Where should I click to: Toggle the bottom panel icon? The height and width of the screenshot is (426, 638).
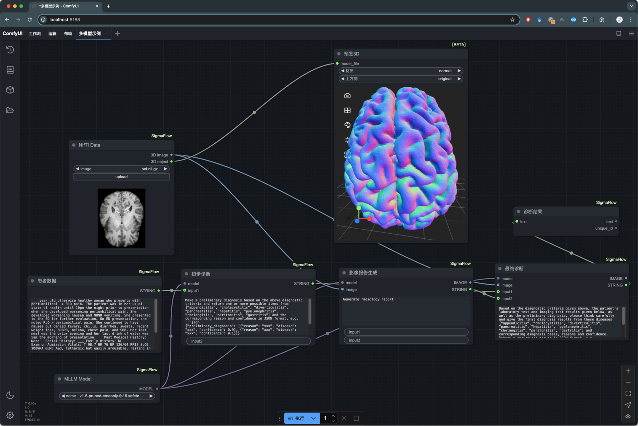(618, 33)
